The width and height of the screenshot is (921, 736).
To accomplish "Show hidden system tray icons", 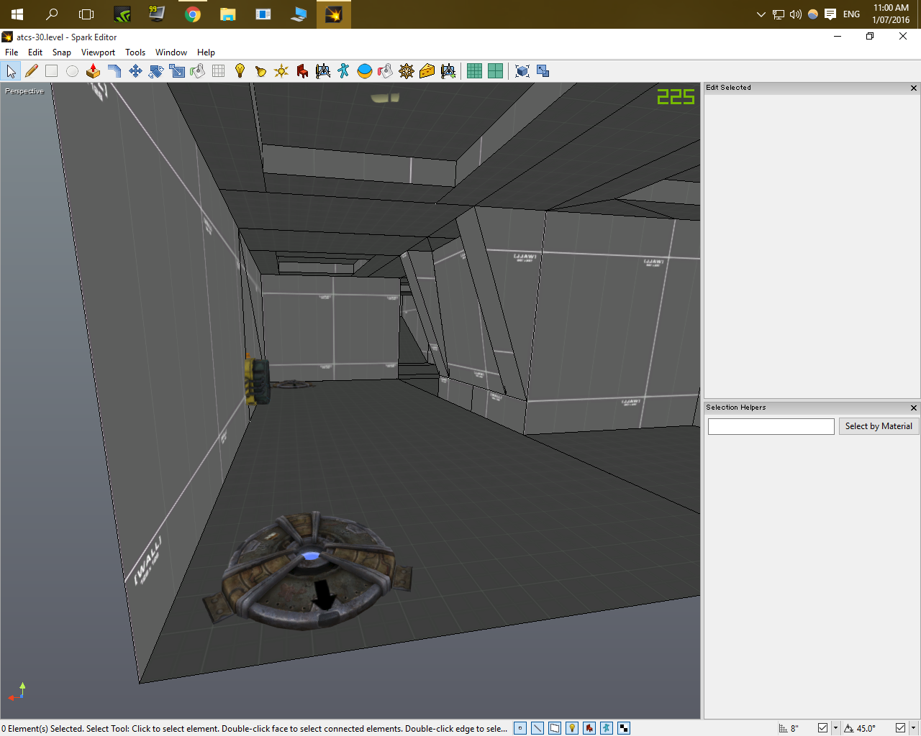I will pyautogui.click(x=761, y=14).
